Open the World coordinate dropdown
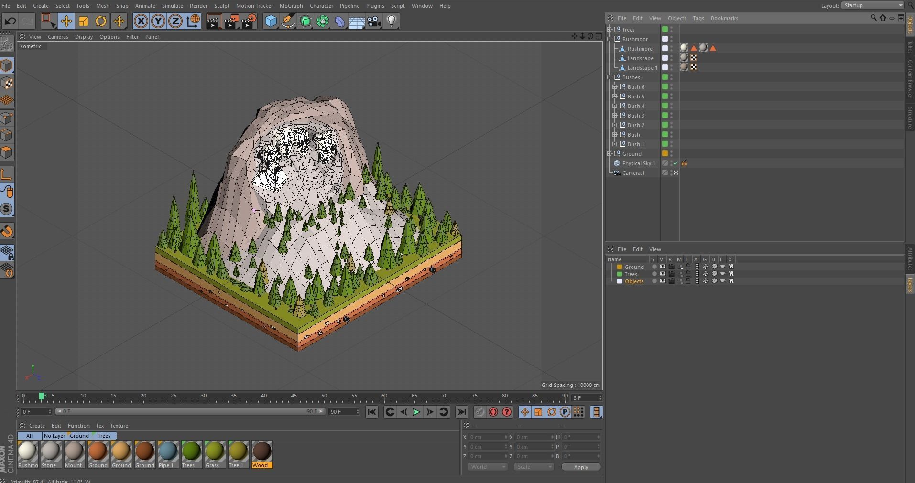915x483 pixels. pos(488,467)
